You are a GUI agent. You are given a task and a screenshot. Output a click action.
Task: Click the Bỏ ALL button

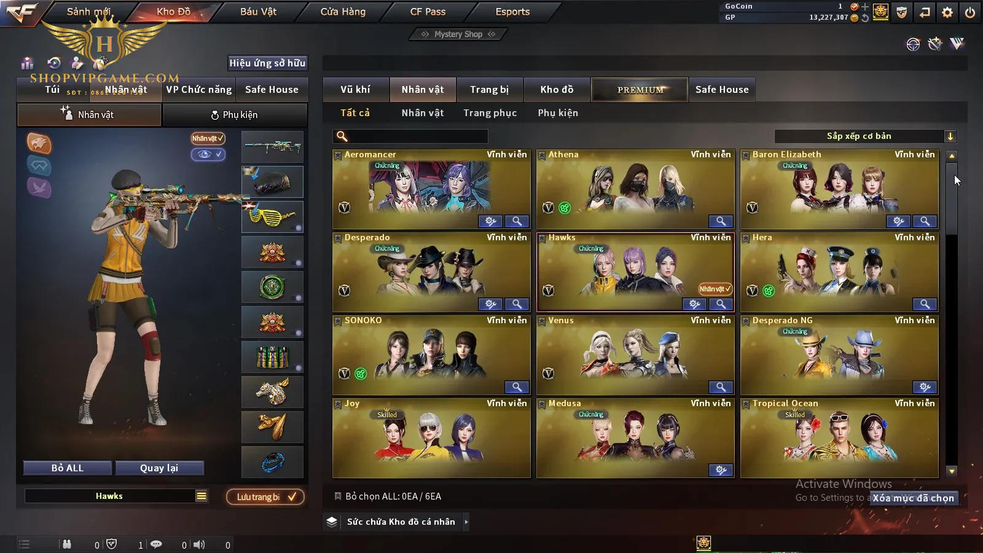tap(68, 468)
